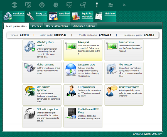Open the SSL traffic inspection title

(x=47, y=109)
